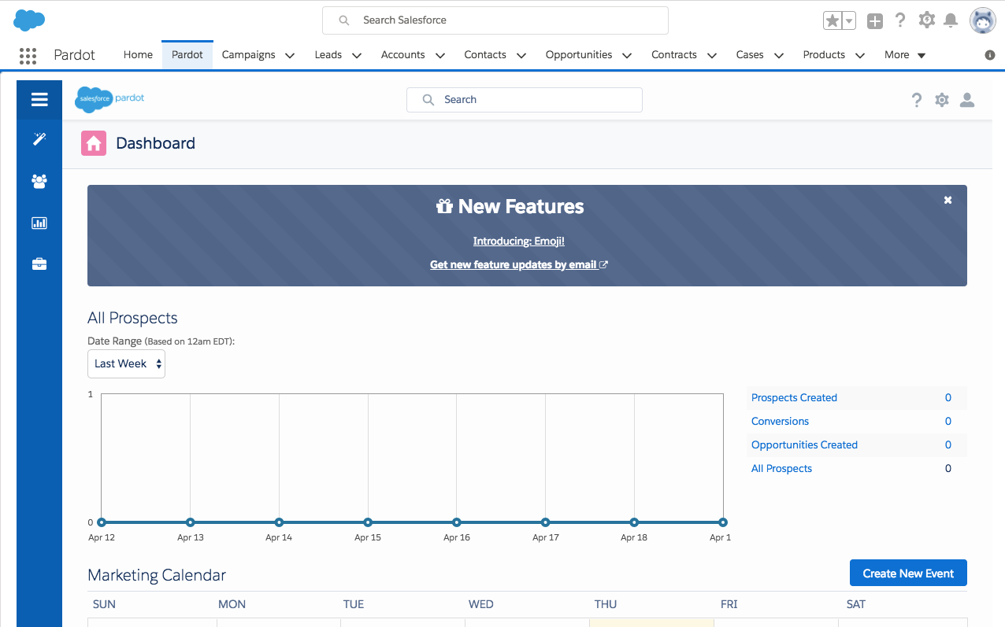
Task: Click the Apr 15 chart data point
Action: pyautogui.click(x=368, y=522)
